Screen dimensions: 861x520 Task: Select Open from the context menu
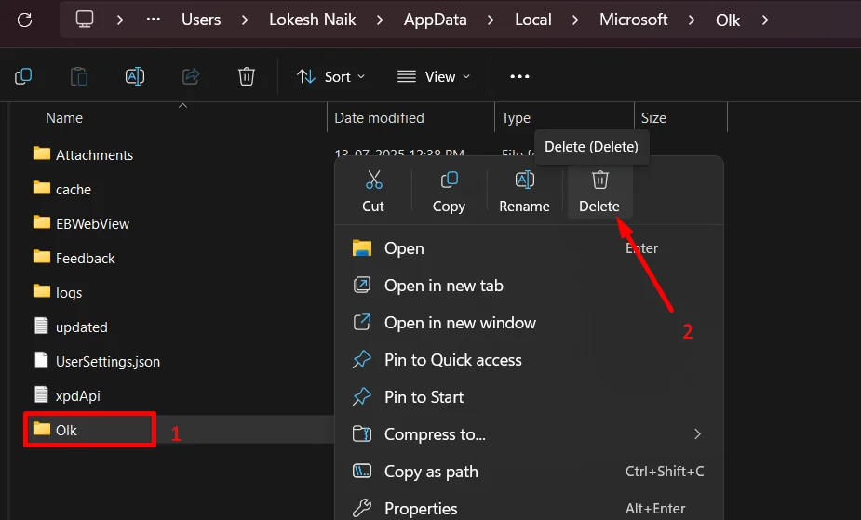pos(529,248)
